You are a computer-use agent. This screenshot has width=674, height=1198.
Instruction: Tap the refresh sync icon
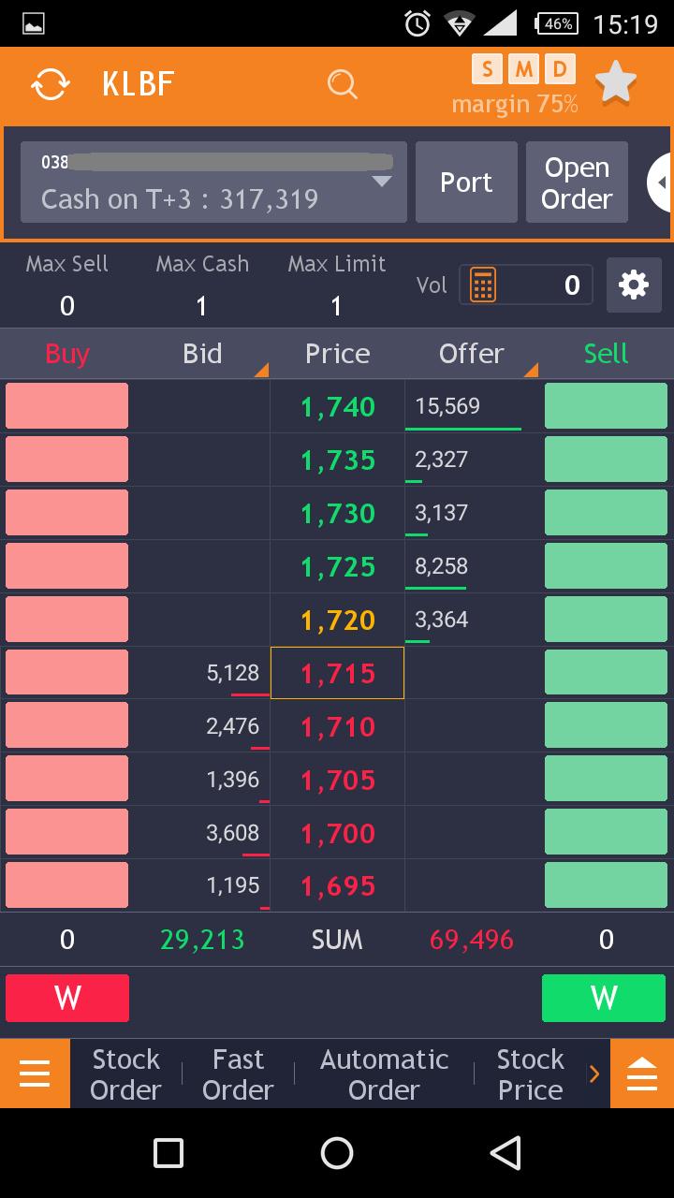51,84
